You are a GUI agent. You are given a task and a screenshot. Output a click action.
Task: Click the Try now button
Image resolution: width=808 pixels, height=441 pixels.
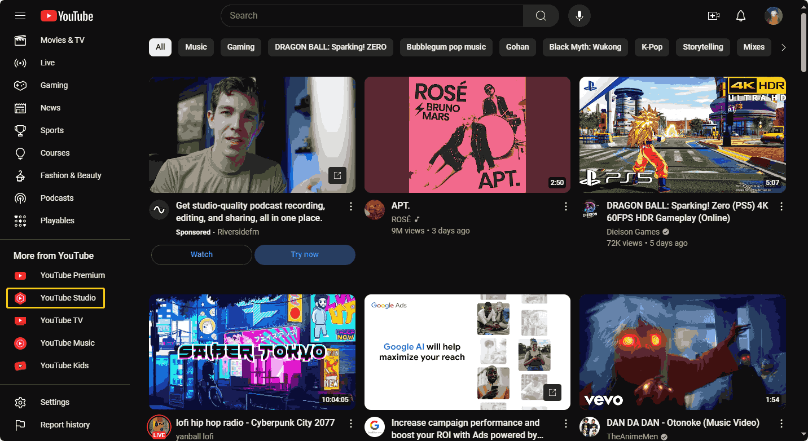tap(305, 255)
